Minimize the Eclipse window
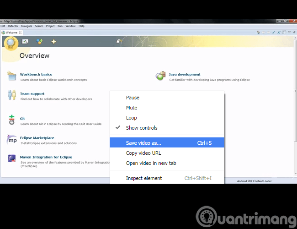297x229 pixels. click(x=280, y=21)
